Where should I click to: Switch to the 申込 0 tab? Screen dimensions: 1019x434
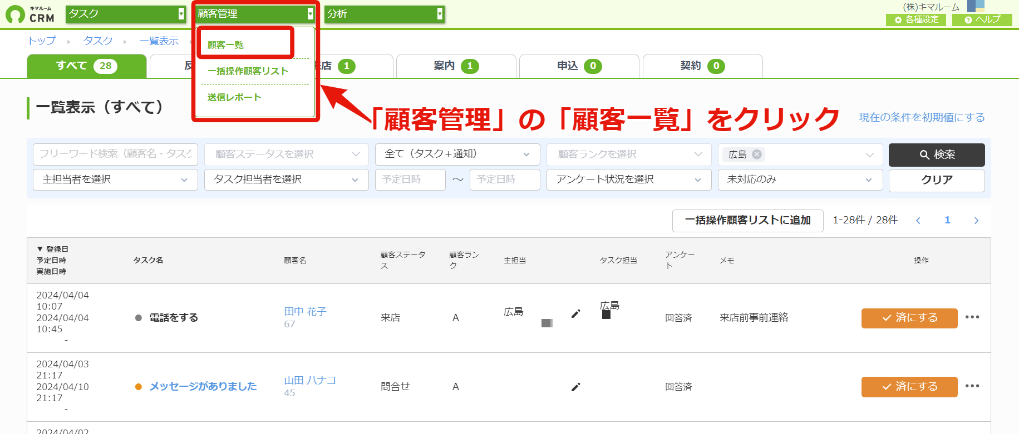(x=579, y=66)
